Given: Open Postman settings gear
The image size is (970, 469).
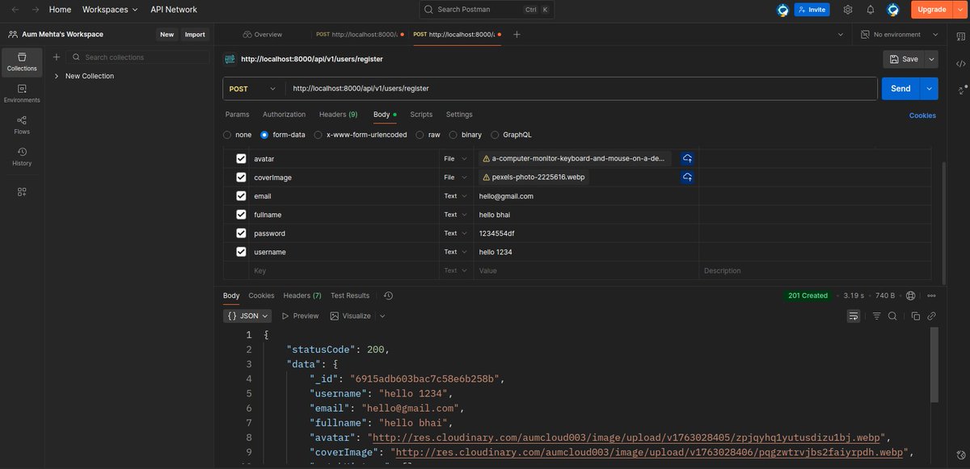Looking at the screenshot, I should coord(847,9).
